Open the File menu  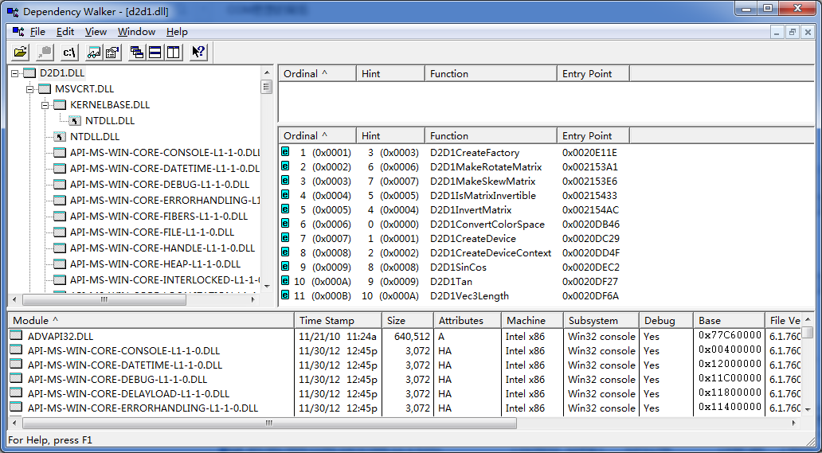pyautogui.click(x=37, y=32)
